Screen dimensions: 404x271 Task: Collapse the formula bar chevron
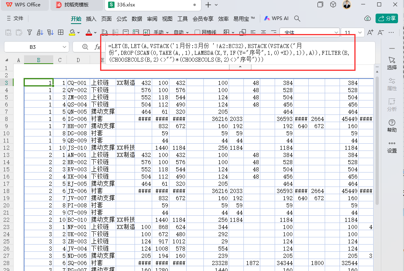[x=240, y=67]
